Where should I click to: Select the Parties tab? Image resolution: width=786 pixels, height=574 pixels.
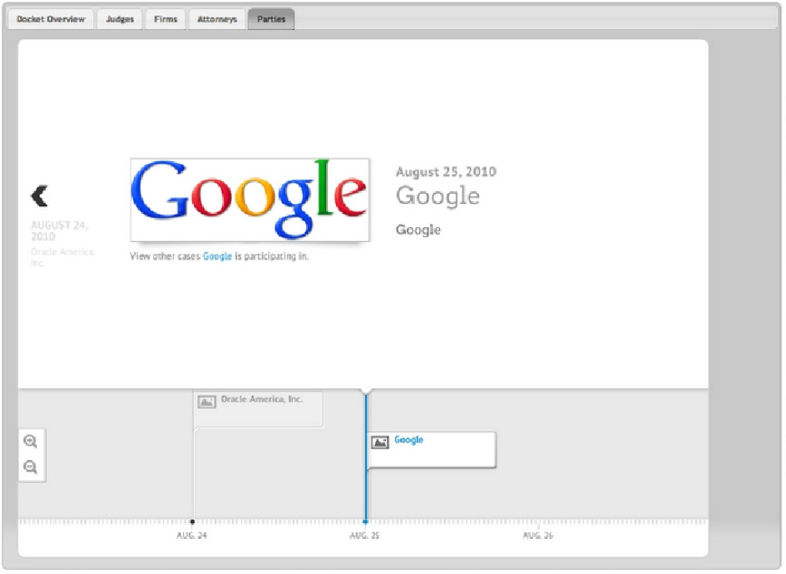pos(271,19)
